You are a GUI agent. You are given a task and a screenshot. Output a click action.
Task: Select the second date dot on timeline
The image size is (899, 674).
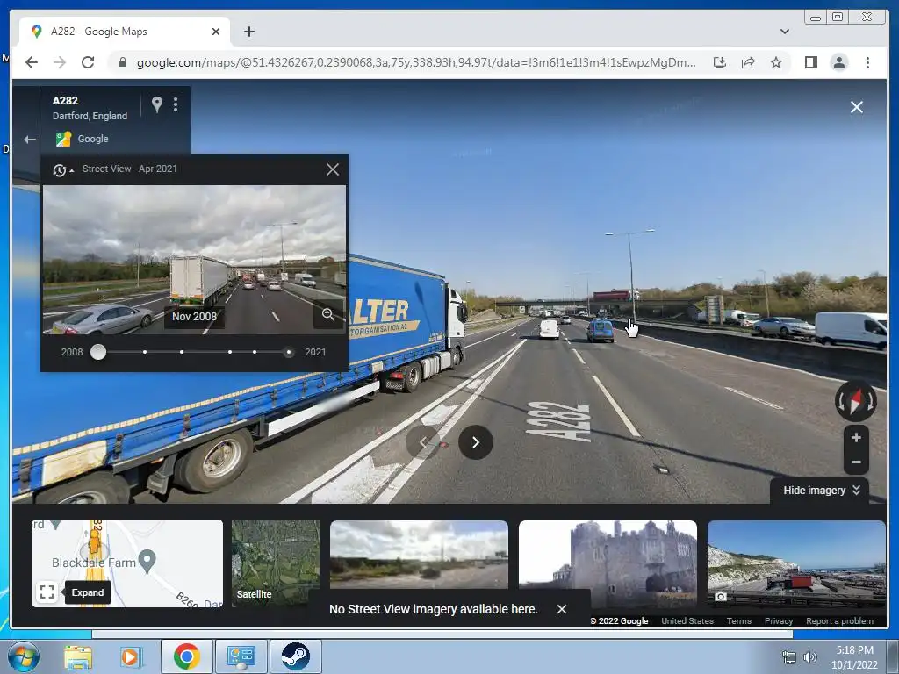(x=145, y=352)
